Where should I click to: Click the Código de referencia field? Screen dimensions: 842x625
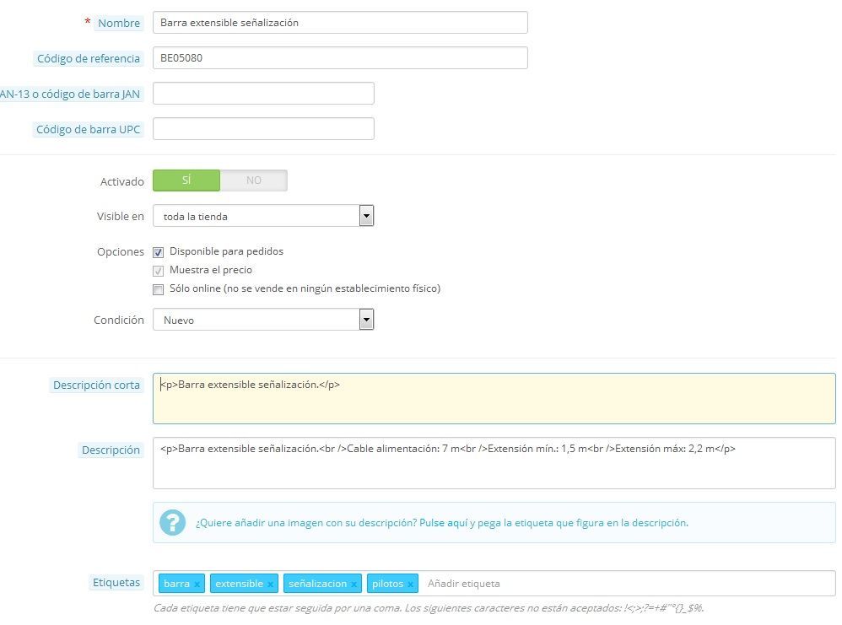coord(340,58)
